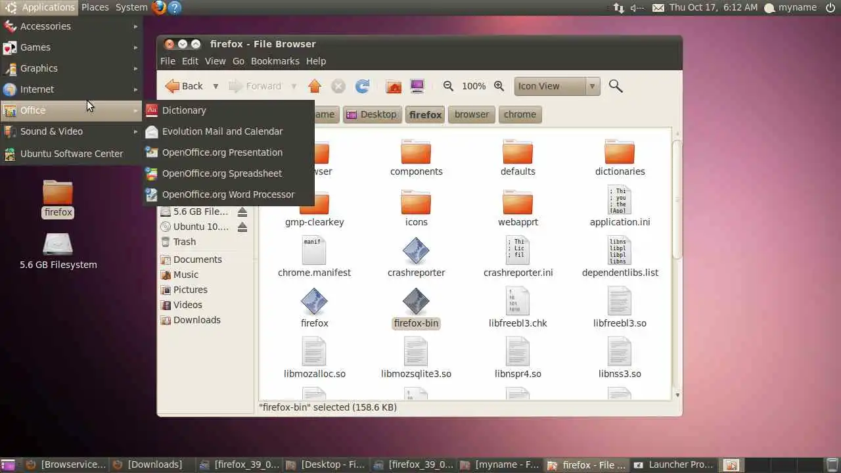Open the Bookmarks menu
Viewport: 841px width, 473px height.
tap(275, 61)
